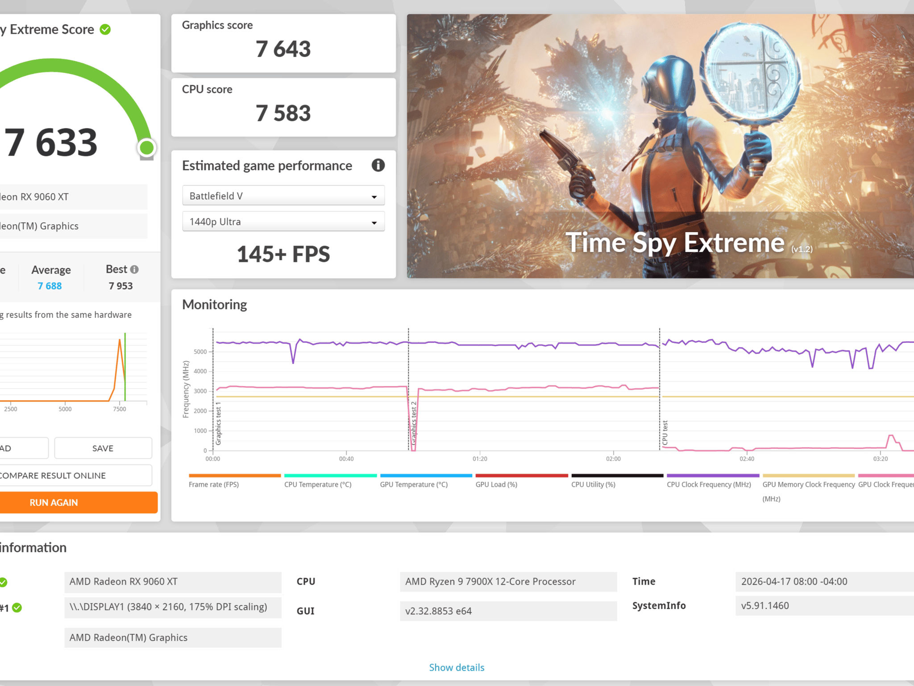Image resolution: width=914 pixels, height=686 pixels.
Task: Click the CPU test chart marker
Action: (665, 432)
